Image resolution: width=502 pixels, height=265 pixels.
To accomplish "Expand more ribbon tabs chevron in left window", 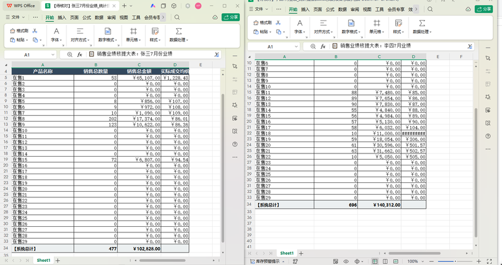I will click(163, 18).
